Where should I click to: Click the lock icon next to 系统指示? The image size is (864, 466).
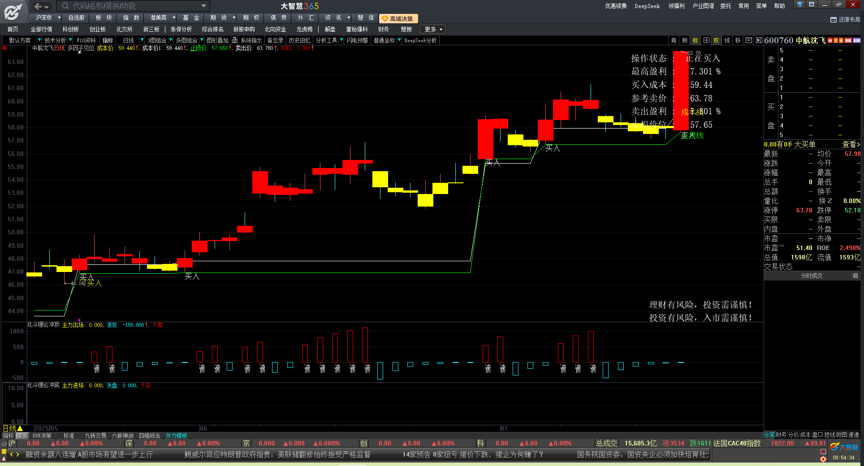[x=234, y=40]
